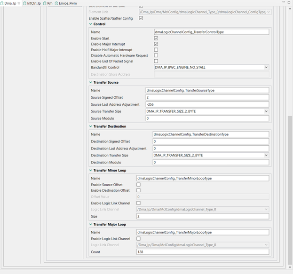Check Enable Destination Offset in Minor Loop
The image size is (293, 274).
point(138,190)
